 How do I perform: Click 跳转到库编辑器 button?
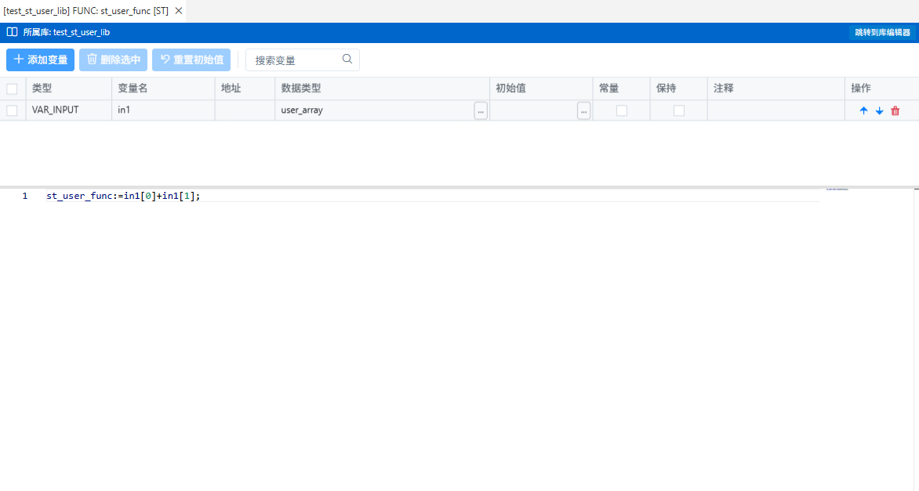882,33
